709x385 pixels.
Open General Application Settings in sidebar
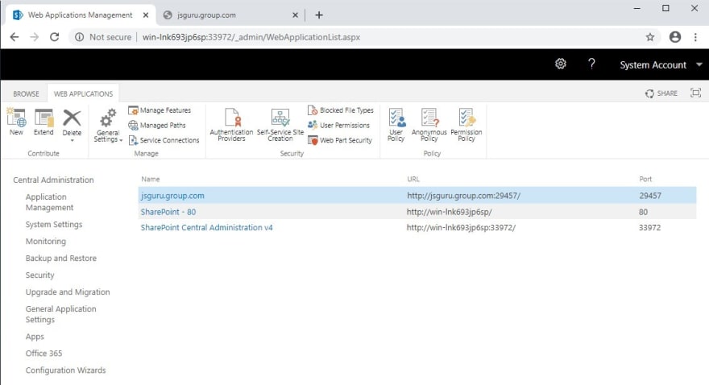pos(60,314)
